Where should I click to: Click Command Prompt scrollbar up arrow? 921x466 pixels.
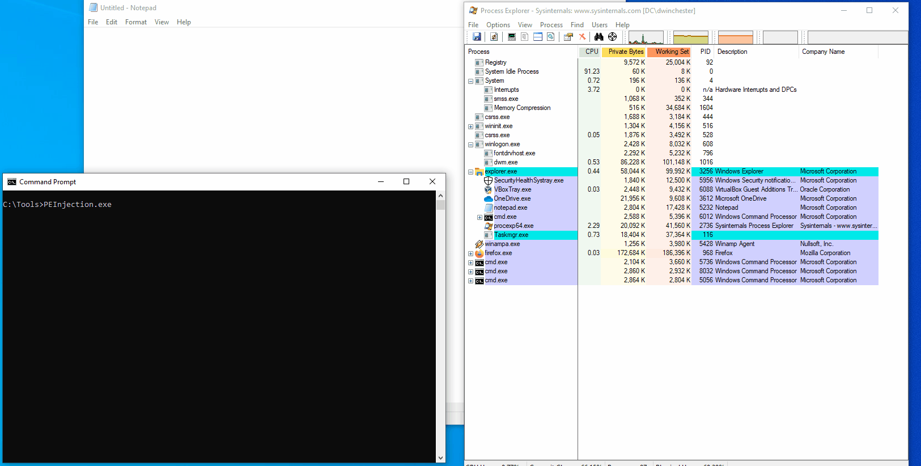440,196
